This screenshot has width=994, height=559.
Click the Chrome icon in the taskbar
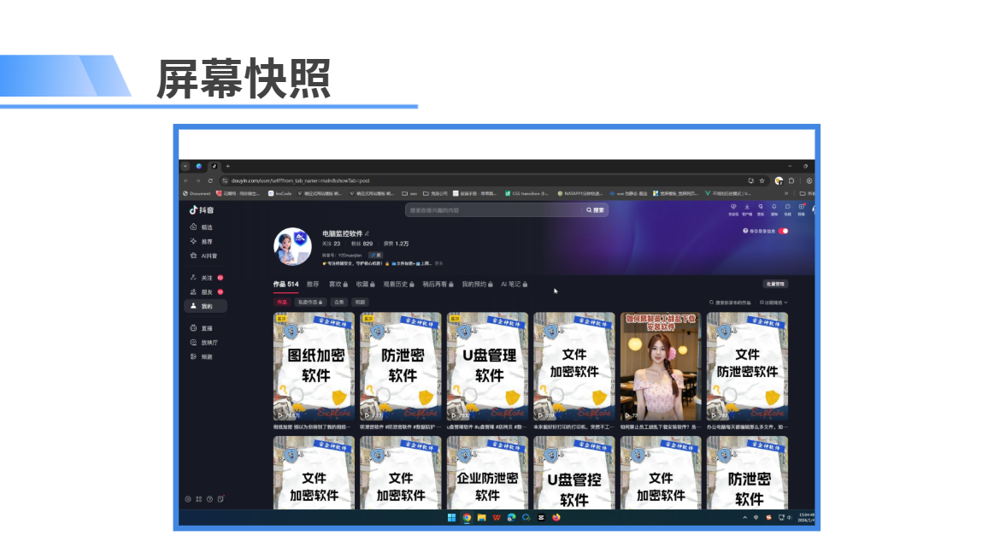[467, 517]
